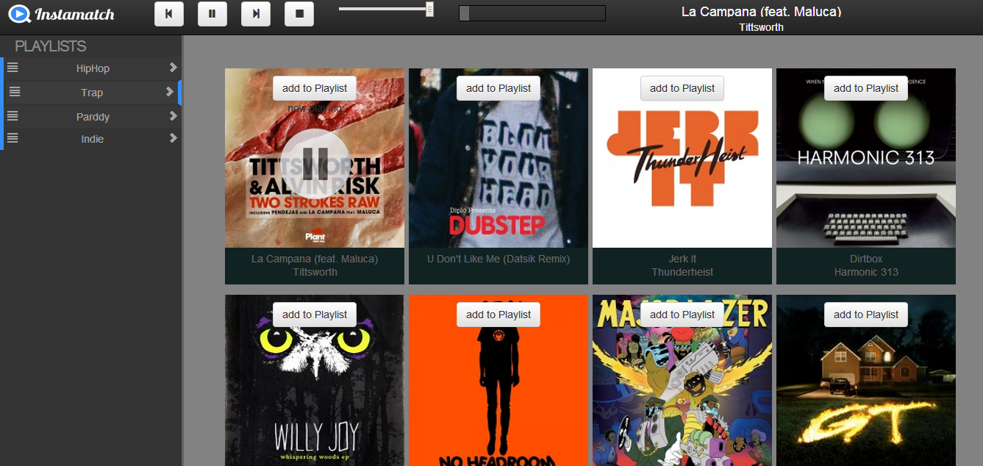Click the Tittsworth artist caption under the cover
This screenshot has height=466, width=983.
click(x=315, y=272)
